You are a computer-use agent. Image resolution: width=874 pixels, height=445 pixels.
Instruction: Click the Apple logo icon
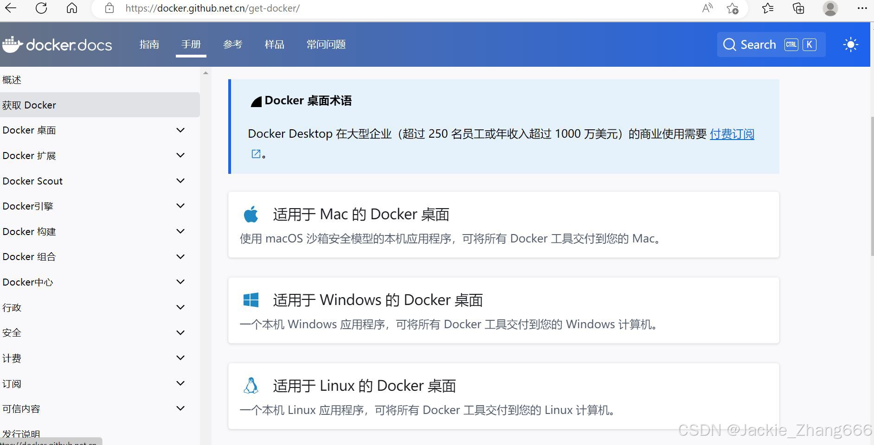coord(251,214)
